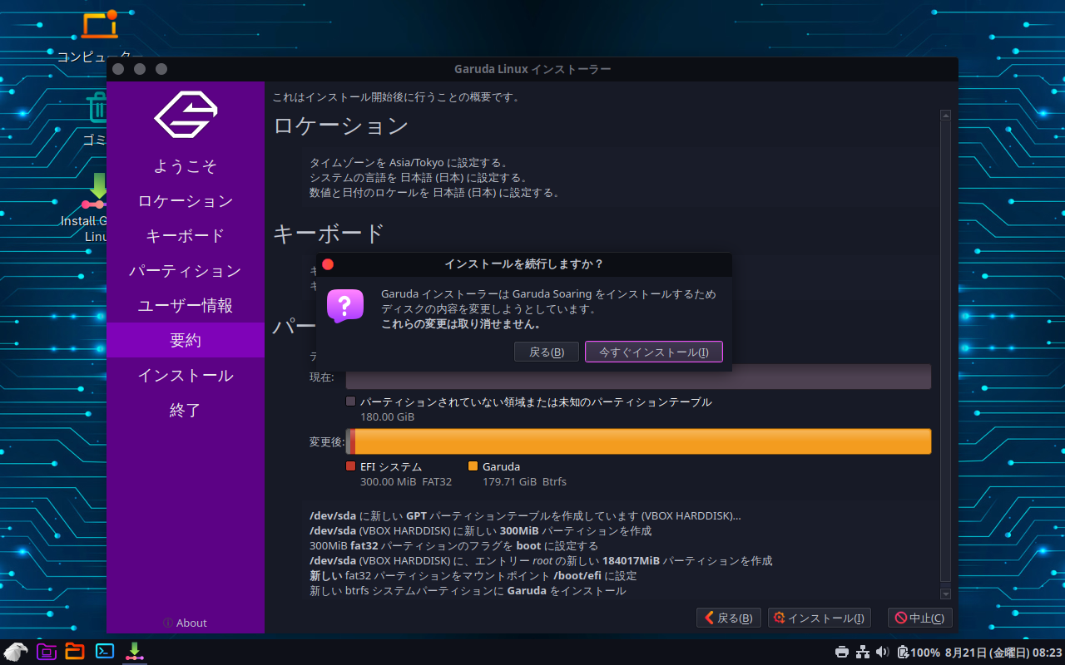
Task: Click the これらの変更は取り消せません warning
Action: click(x=461, y=324)
